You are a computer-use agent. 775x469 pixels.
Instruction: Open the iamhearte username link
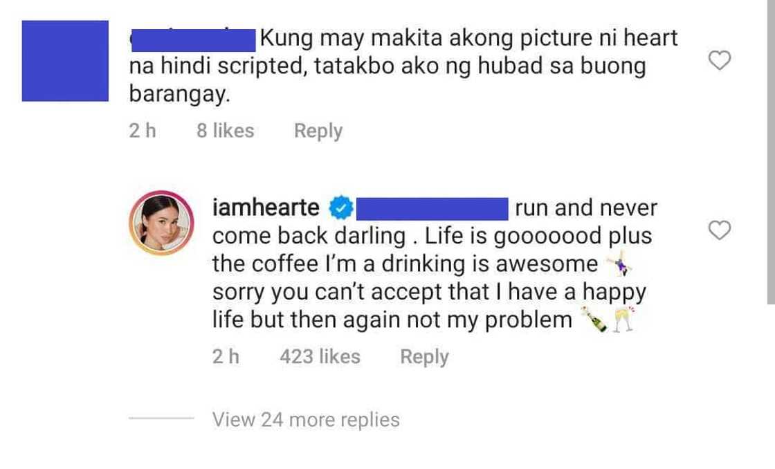click(266, 207)
